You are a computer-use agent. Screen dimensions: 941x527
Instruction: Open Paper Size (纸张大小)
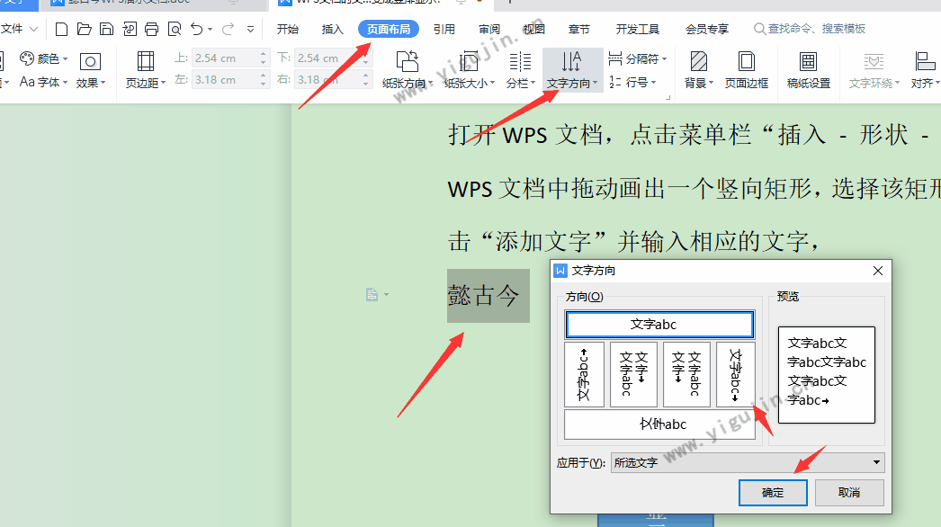[x=470, y=70]
